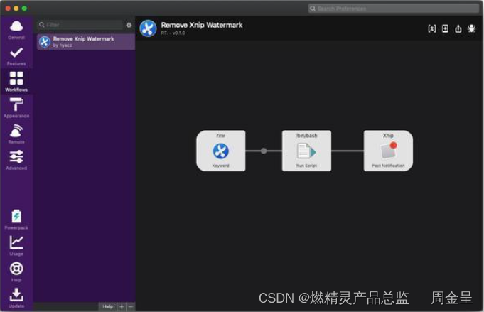Image resolution: width=484 pixels, height=312 pixels.
Task: Select the /bin/bash Run Script node
Action: coord(306,151)
